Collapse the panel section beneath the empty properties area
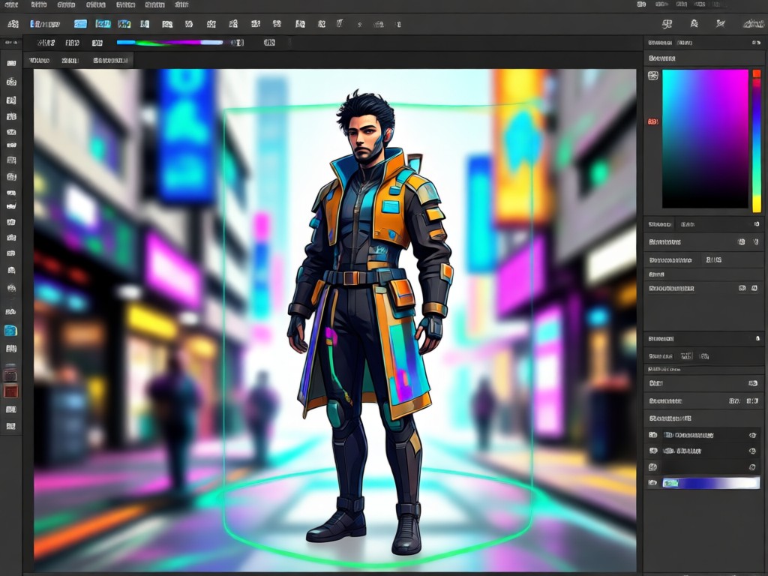The image size is (768, 576). pyautogui.click(x=757, y=338)
